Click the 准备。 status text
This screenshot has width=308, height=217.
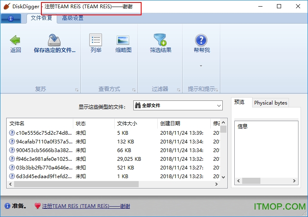[x=19, y=206]
